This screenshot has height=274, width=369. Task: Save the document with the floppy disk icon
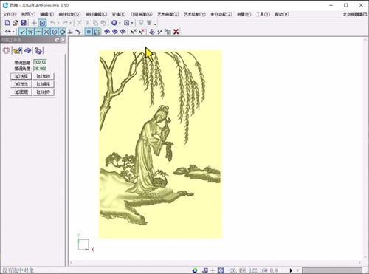pos(24,23)
